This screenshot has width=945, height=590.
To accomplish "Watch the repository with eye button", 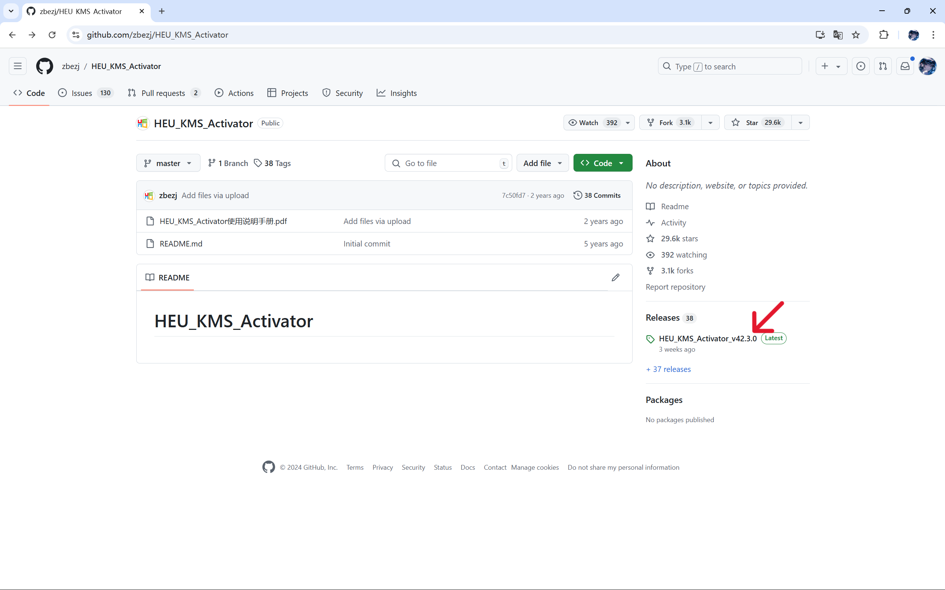I will click(x=593, y=123).
